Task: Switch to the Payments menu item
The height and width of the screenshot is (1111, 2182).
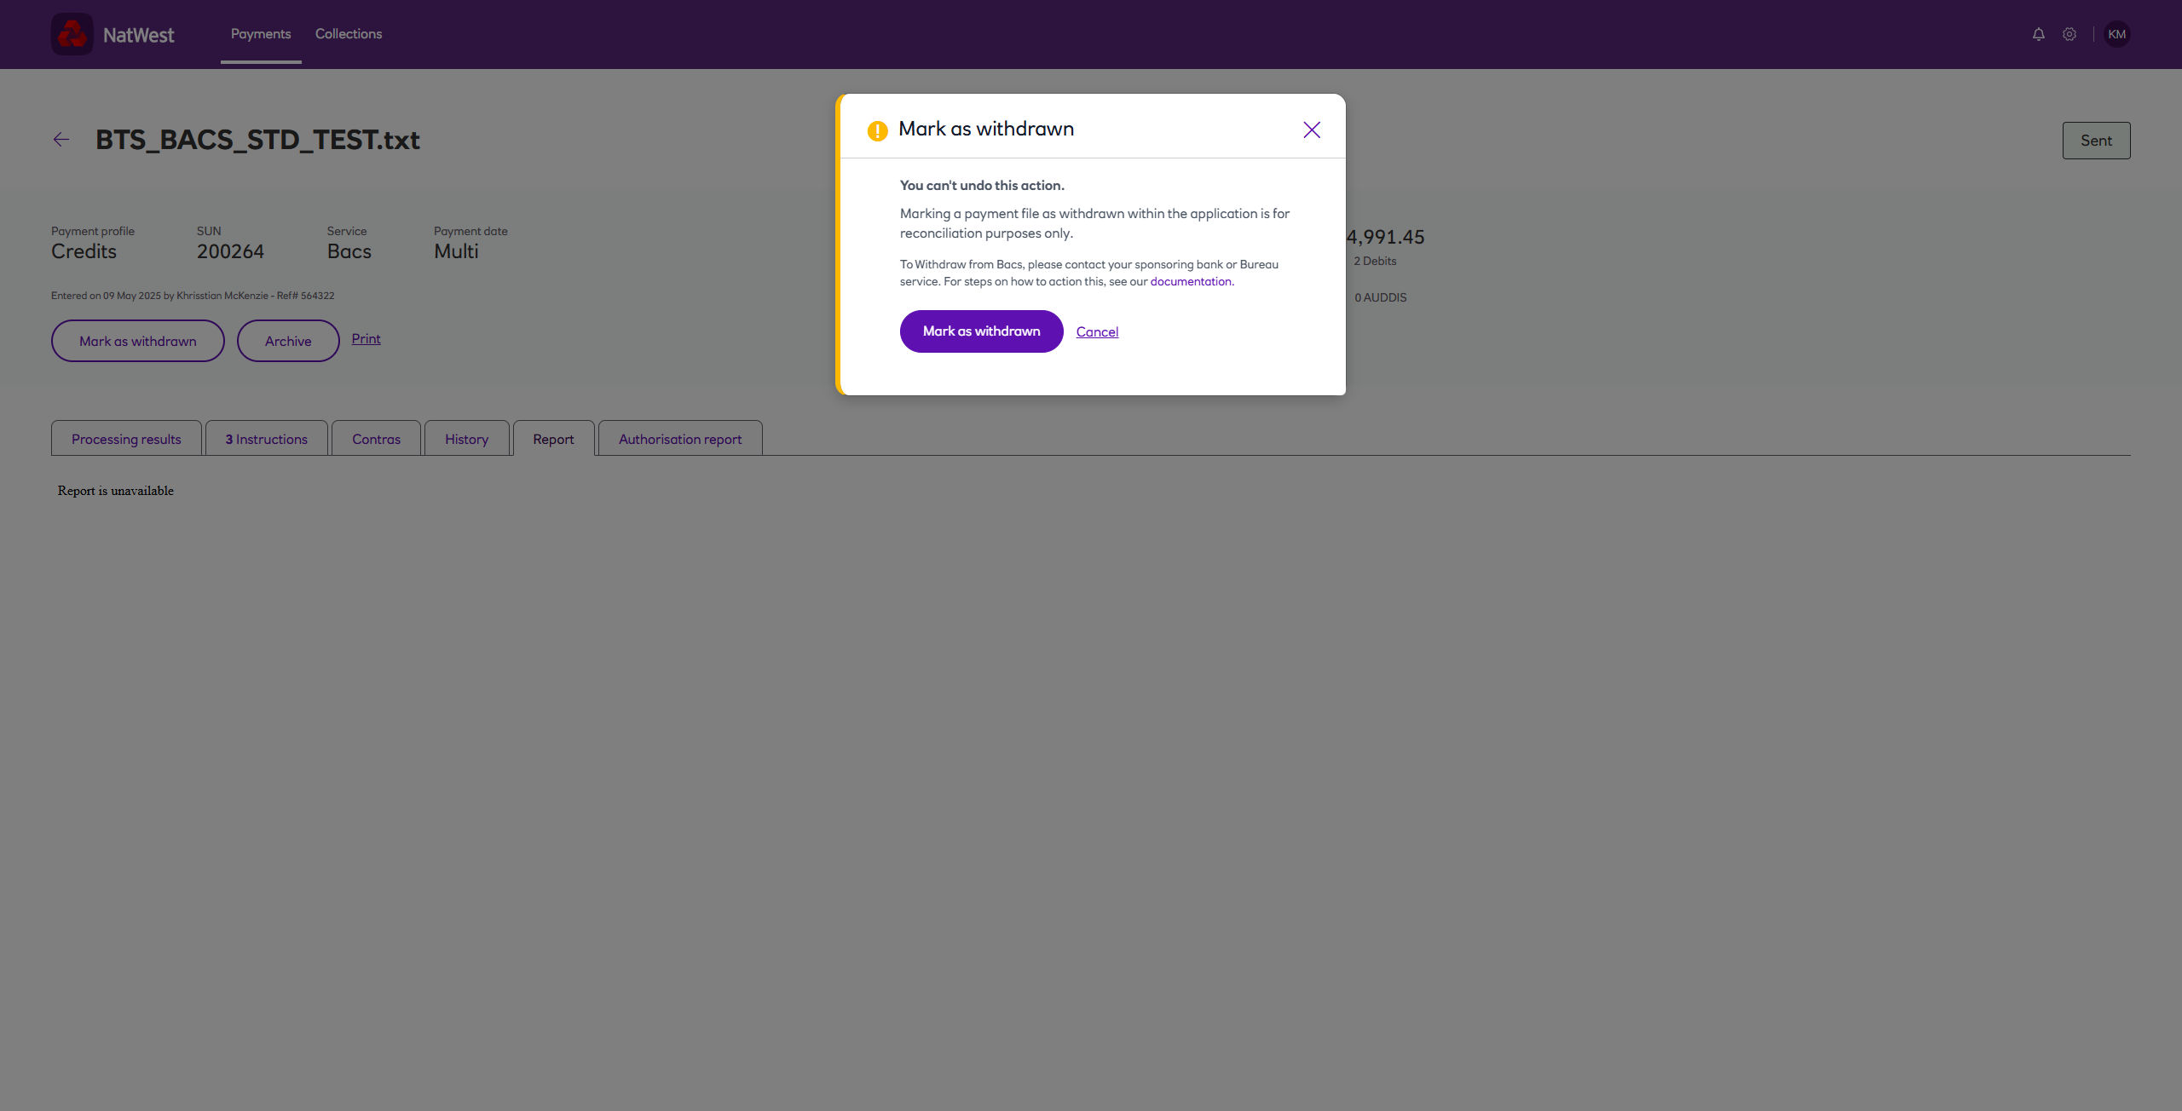Action: 261,34
